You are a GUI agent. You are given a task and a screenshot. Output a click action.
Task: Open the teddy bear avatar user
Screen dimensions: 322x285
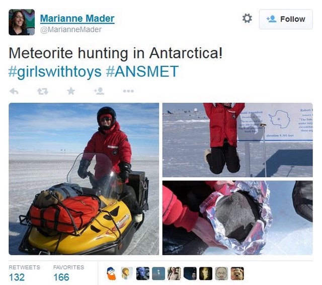[x=237, y=273]
